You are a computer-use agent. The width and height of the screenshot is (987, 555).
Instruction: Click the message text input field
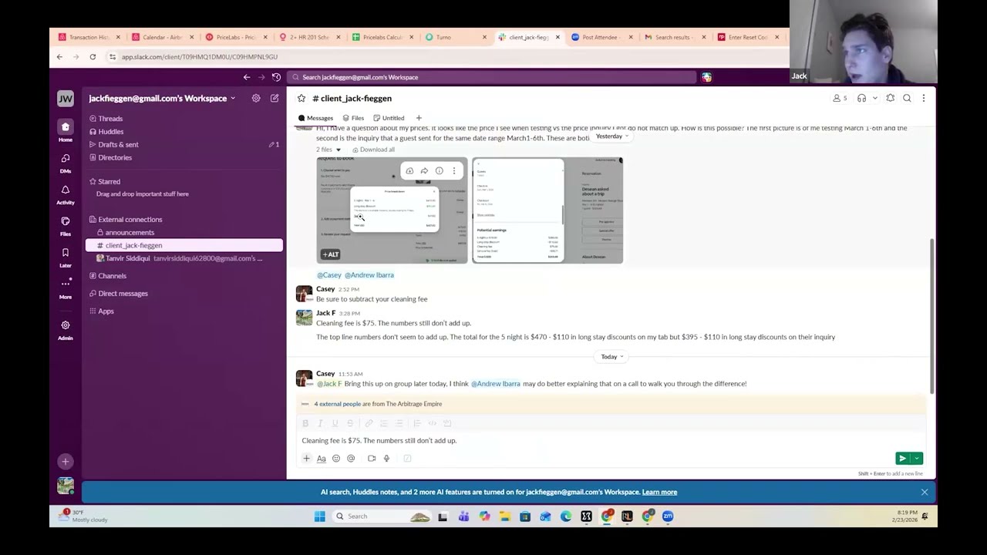[611, 441]
